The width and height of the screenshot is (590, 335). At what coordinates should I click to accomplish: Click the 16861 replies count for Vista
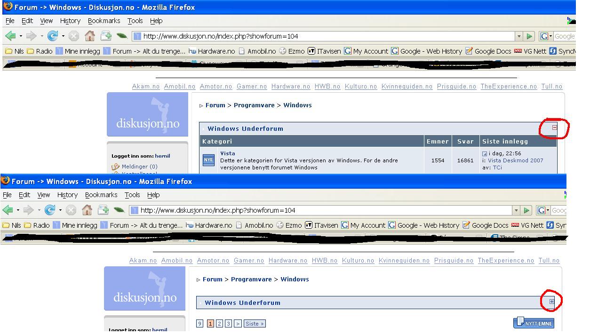465,160
